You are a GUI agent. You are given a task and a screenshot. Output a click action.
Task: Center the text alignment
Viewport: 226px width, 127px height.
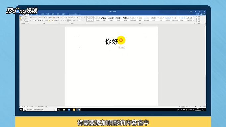click(x=63, y=20)
